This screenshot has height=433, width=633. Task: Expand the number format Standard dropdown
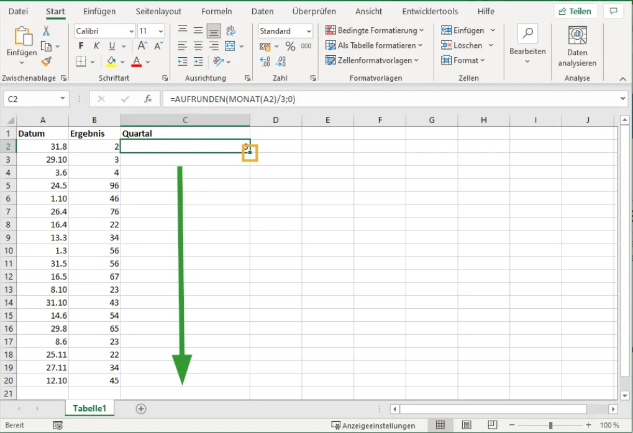(307, 31)
